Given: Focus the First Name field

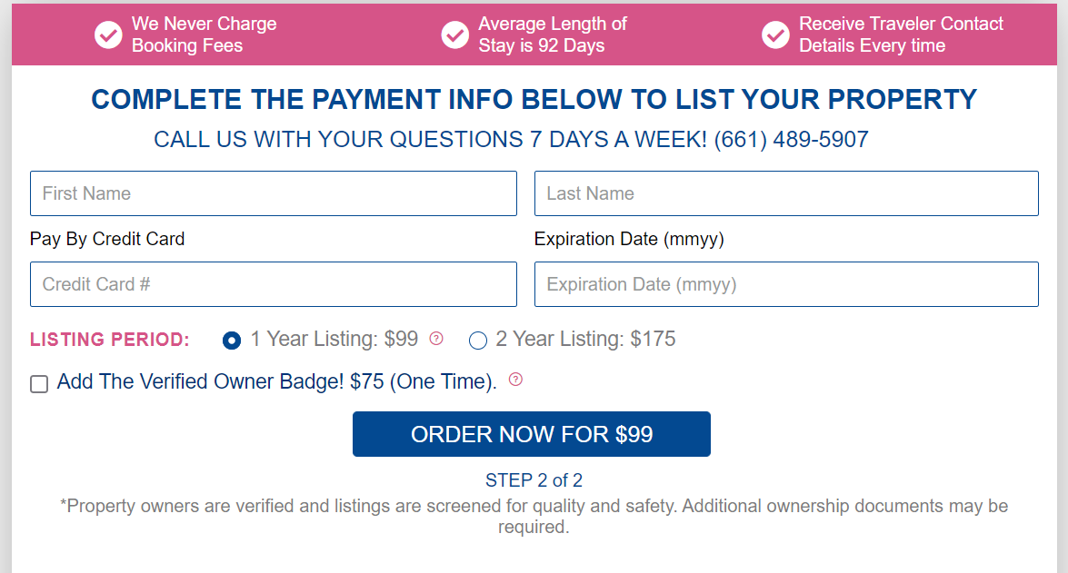Looking at the screenshot, I should coord(273,193).
